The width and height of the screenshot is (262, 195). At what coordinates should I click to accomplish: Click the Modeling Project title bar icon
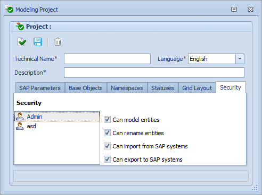pyautogui.click(x=9, y=9)
